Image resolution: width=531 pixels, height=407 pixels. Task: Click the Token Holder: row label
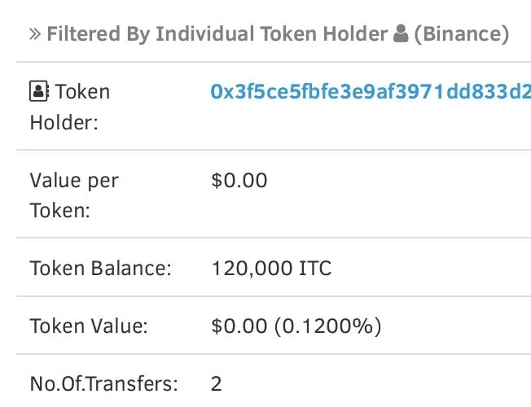(x=70, y=107)
